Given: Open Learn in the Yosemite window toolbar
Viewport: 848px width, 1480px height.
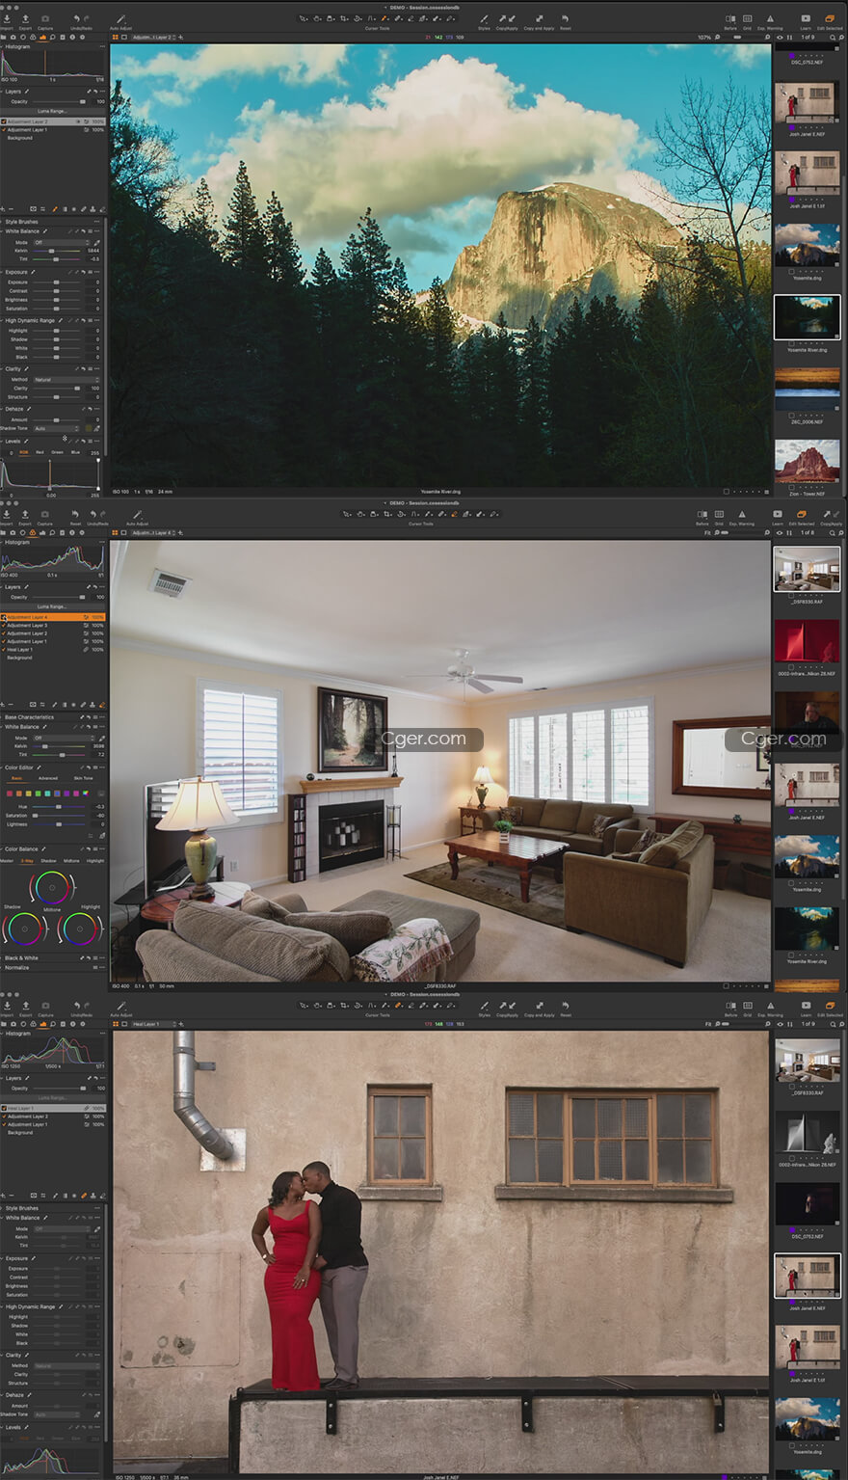Looking at the screenshot, I should pyautogui.click(x=806, y=19).
